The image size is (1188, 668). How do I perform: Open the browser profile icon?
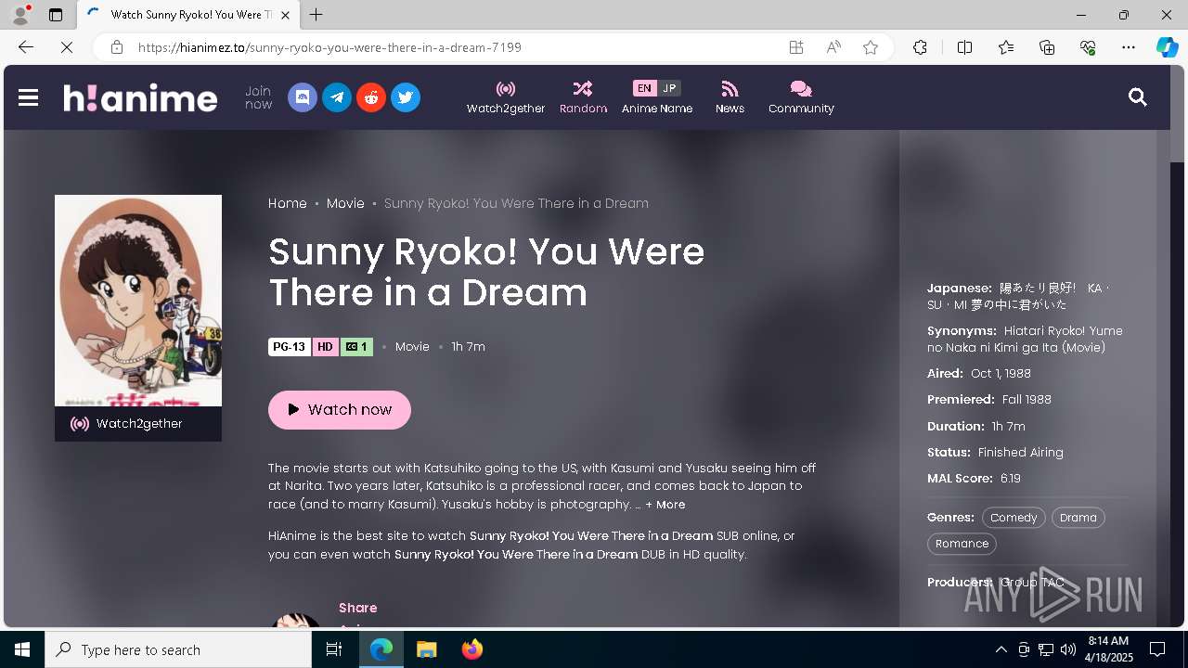(x=19, y=15)
